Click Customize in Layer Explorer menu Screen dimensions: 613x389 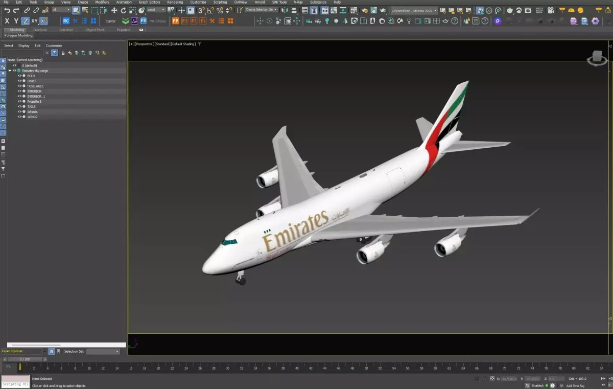54,45
